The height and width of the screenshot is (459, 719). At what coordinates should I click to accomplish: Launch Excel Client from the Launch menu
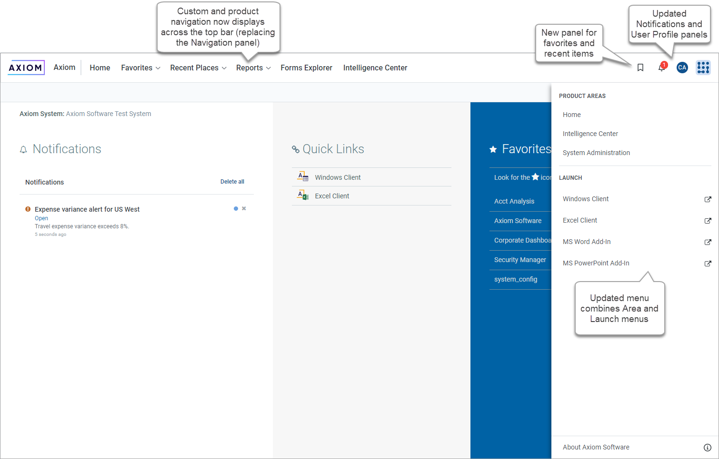tap(580, 220)
